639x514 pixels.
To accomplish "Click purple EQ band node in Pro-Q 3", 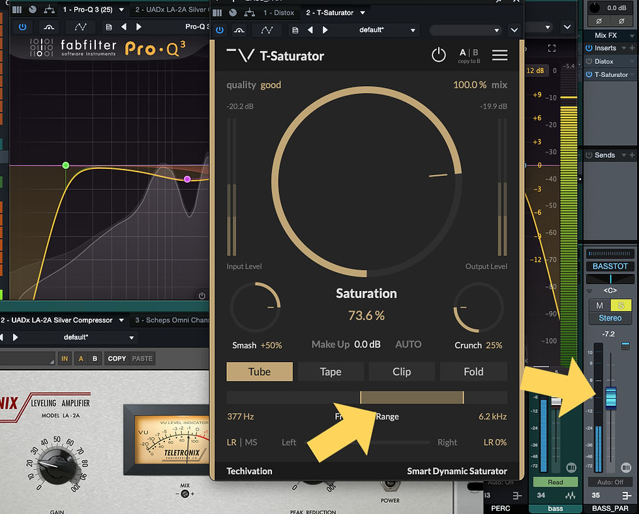I will coord(187,179).
